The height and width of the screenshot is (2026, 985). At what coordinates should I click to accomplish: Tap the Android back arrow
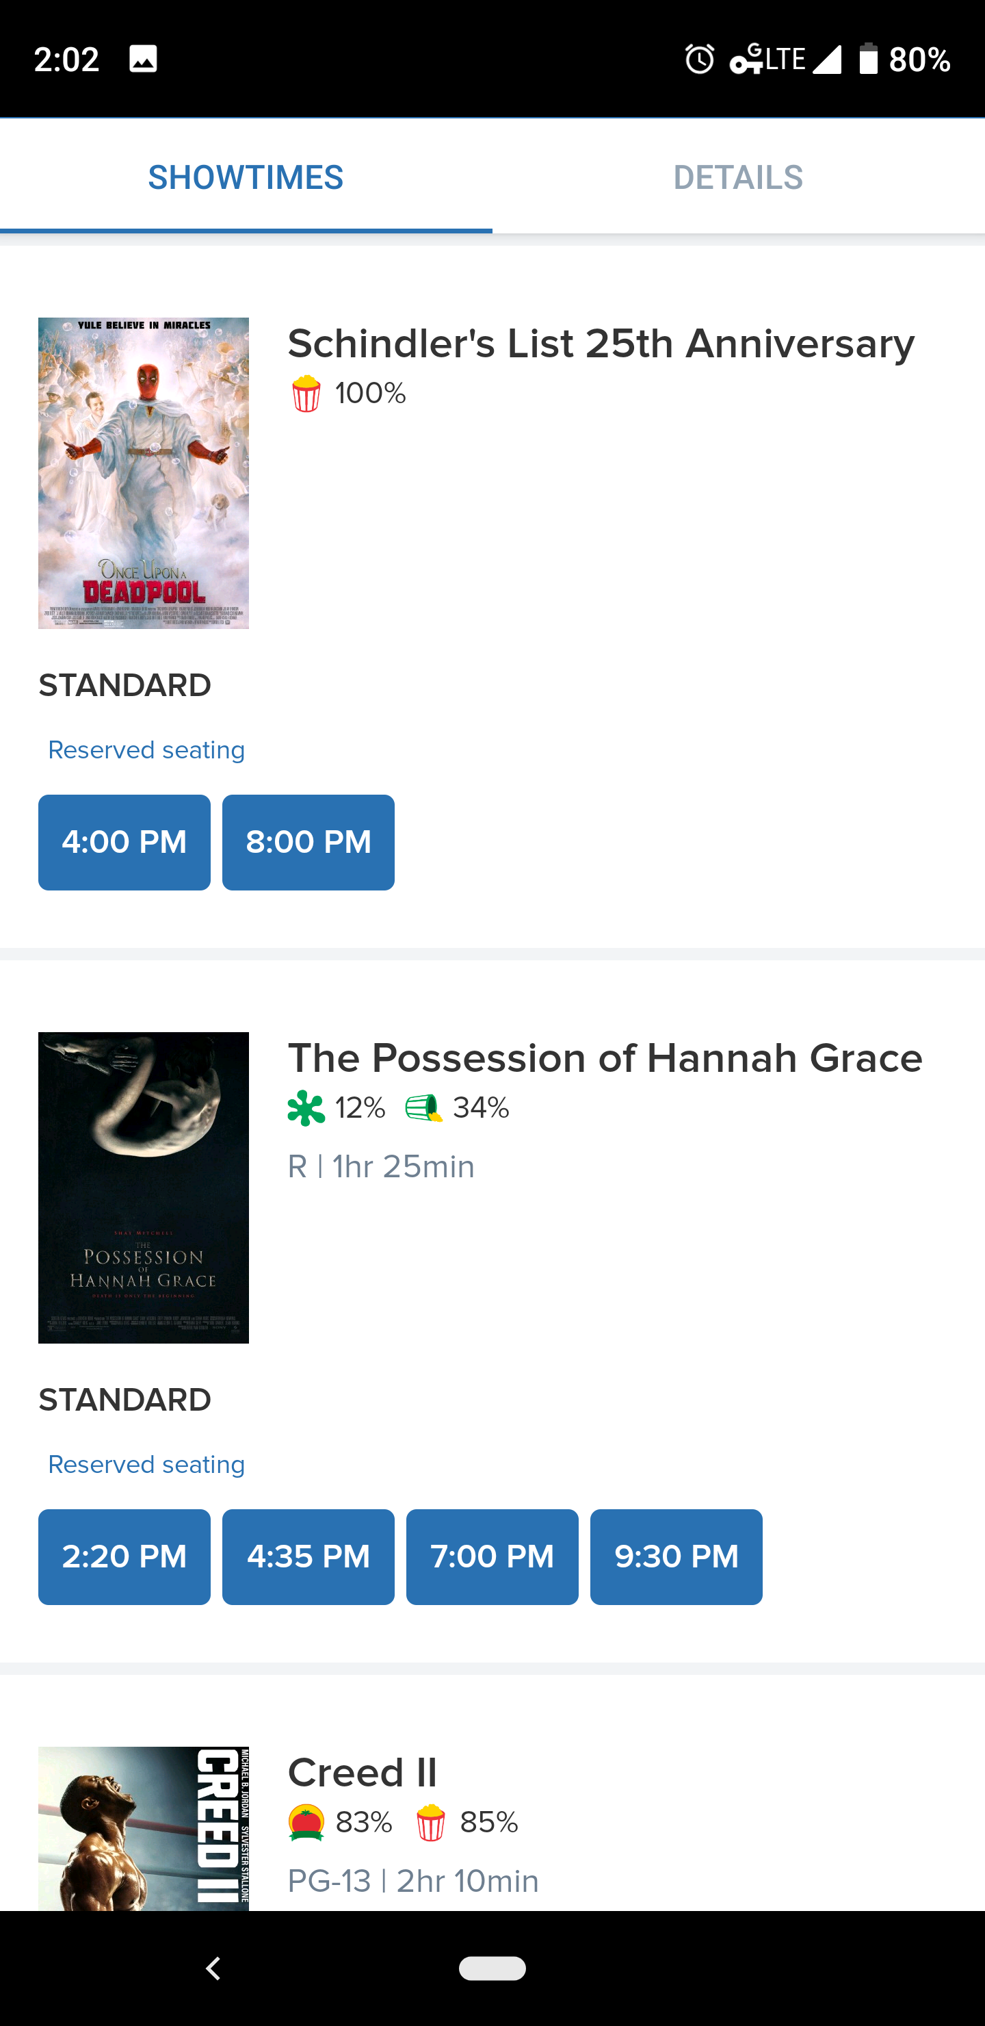[x=213, y=1968]
